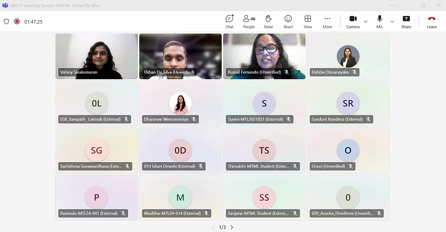446x232 pixels.
Task: Click muted mic icon on 038_Sampath_Lakmali
Action: coord(127,119)
